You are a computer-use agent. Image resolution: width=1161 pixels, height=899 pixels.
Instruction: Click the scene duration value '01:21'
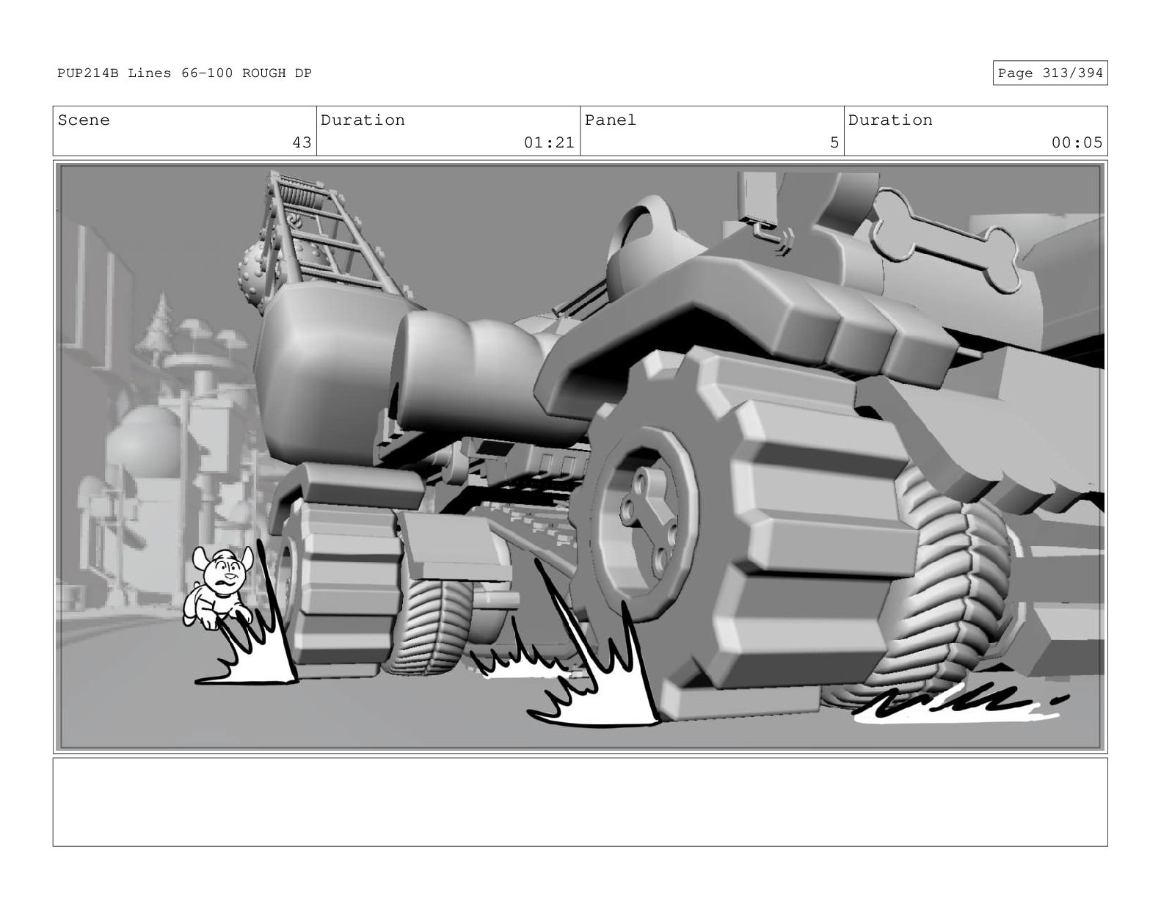tap(549, 142)
